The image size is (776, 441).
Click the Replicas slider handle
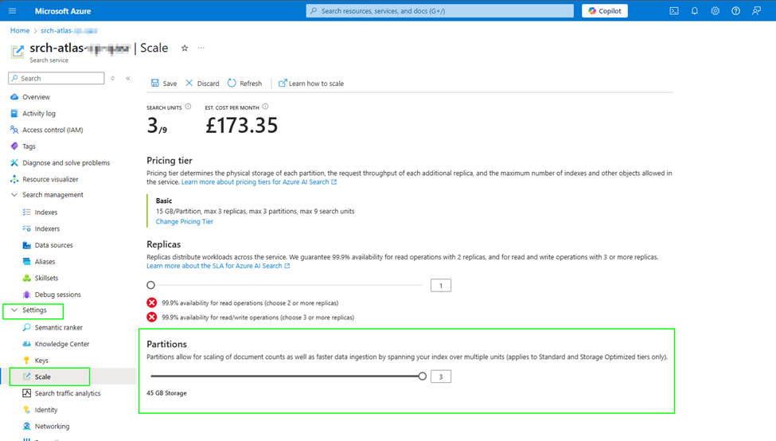151,285
